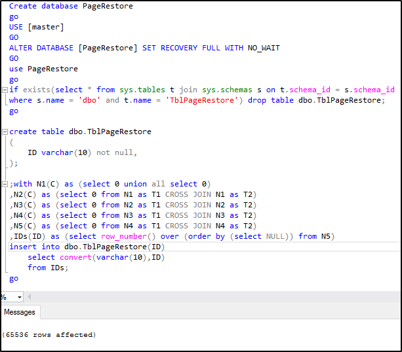This screenshot has height=352, width=402.
Task: Click 'insert into dbo.TblPageRestore(ID)' line
Action: click(87, 247)
